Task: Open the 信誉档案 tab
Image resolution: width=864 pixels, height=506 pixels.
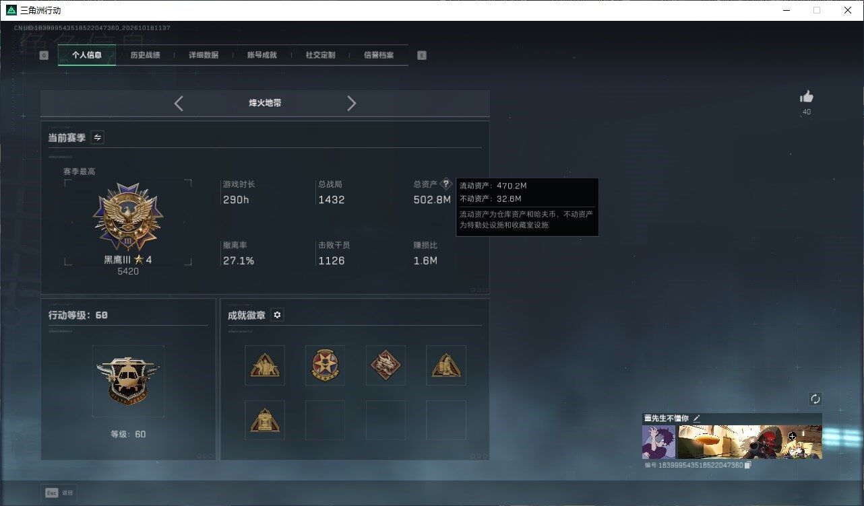Action: pyautogui.click(x=379, y=55)
